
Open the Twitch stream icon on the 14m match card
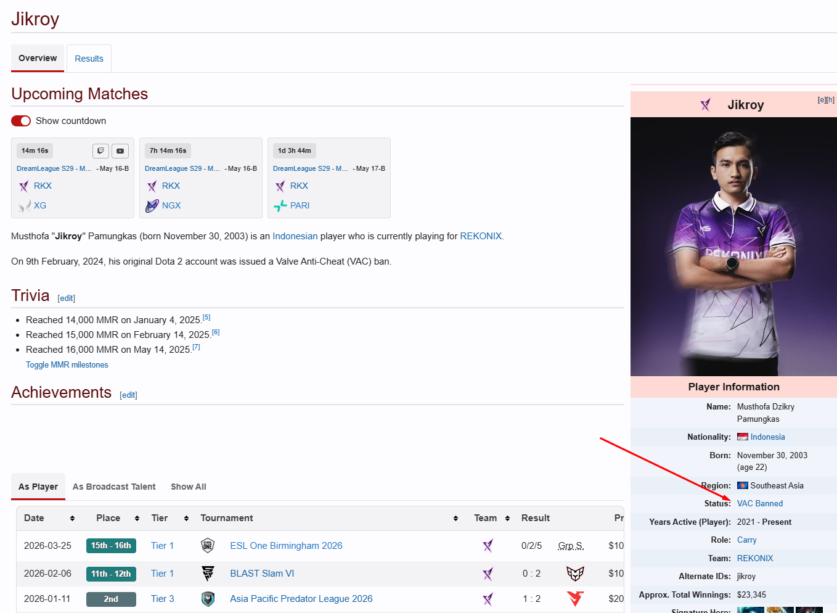click(x=100, y=150)
